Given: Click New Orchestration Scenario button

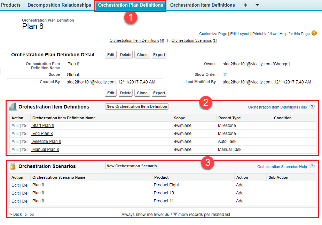Looking at the screenshot, I should pos(132,166).
